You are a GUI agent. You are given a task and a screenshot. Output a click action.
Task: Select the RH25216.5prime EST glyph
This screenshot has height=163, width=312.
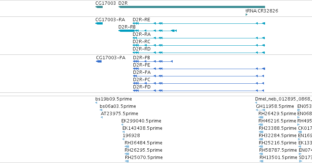(x=261, y=147)
